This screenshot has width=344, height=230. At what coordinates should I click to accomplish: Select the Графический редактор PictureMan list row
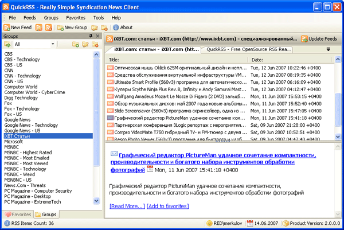[x=220, y=118]
